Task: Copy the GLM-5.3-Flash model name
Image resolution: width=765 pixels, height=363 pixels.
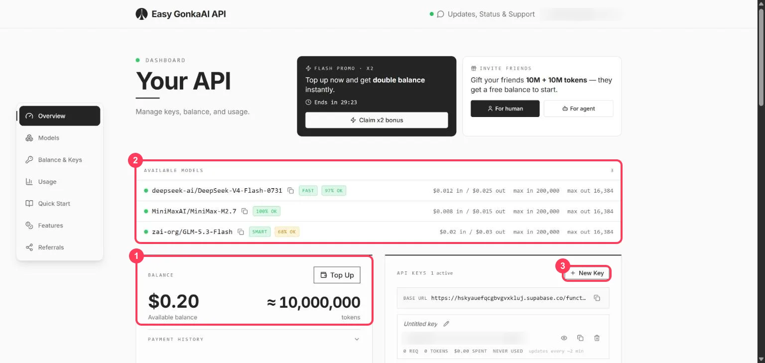Action: point(241,232)
